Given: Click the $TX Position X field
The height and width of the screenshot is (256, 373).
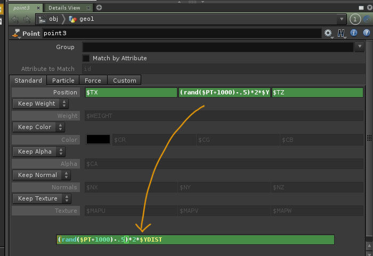Looking at the screenshot, I should pos(131,92).
